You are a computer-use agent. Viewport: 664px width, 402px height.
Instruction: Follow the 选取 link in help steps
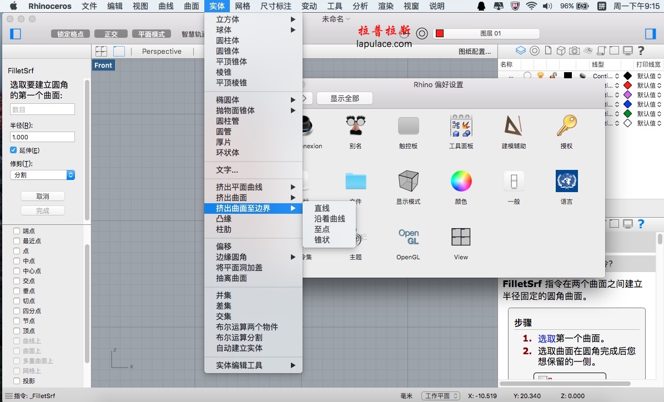pos(546,339)
